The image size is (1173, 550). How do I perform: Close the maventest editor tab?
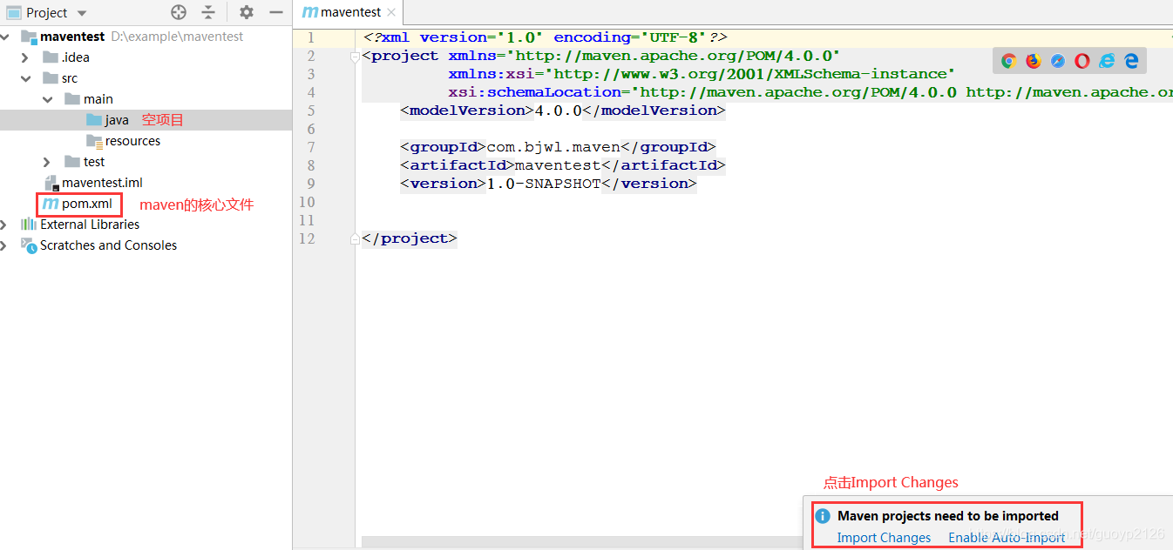coord(391,12)
